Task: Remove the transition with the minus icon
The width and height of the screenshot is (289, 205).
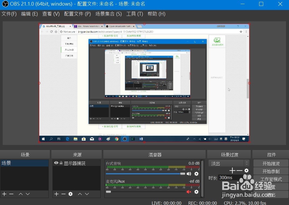Action: (239, 171)
